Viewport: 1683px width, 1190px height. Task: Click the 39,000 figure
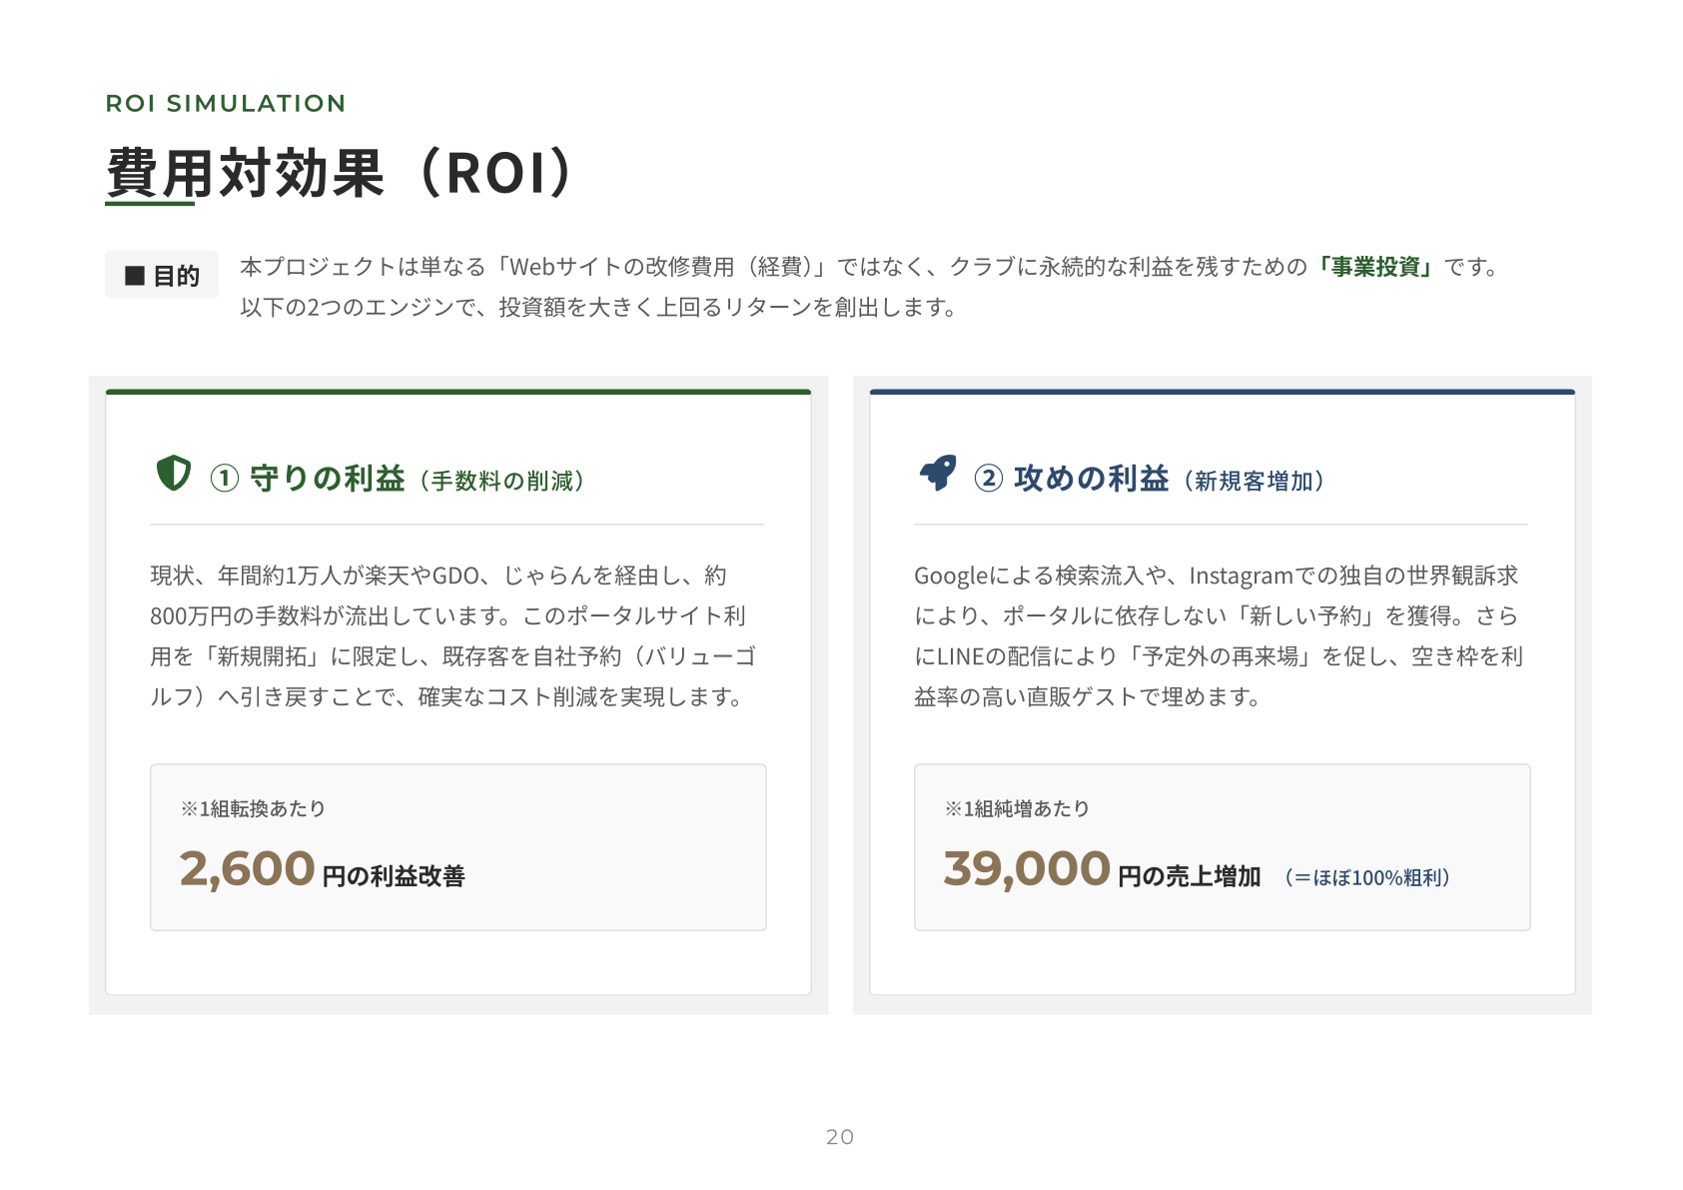click(1027, 868)
